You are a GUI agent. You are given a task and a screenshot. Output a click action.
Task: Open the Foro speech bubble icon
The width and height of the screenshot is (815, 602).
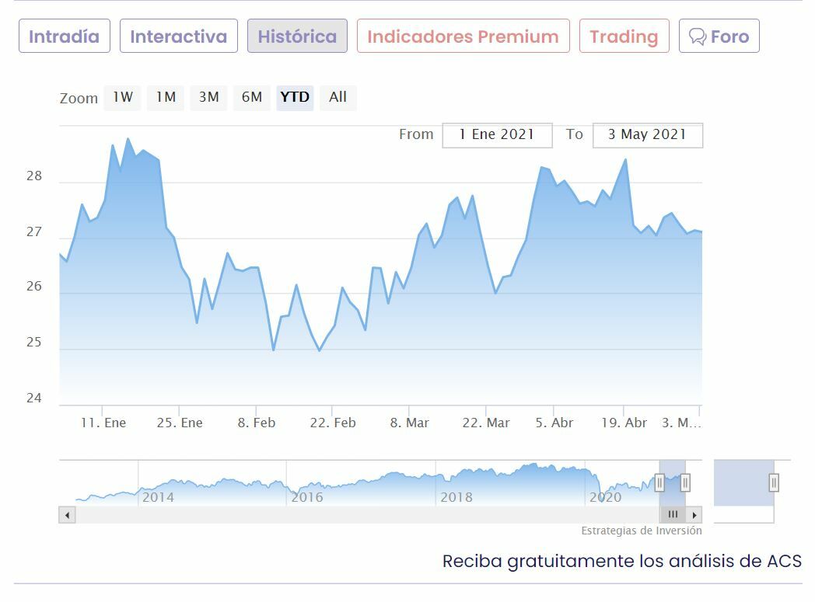698,37
